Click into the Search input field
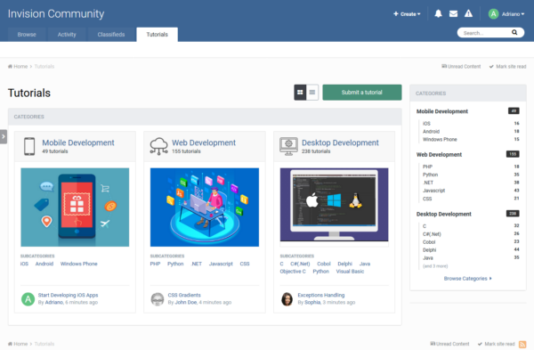This screenshot has height=350, width=534. tap(485, 33)
